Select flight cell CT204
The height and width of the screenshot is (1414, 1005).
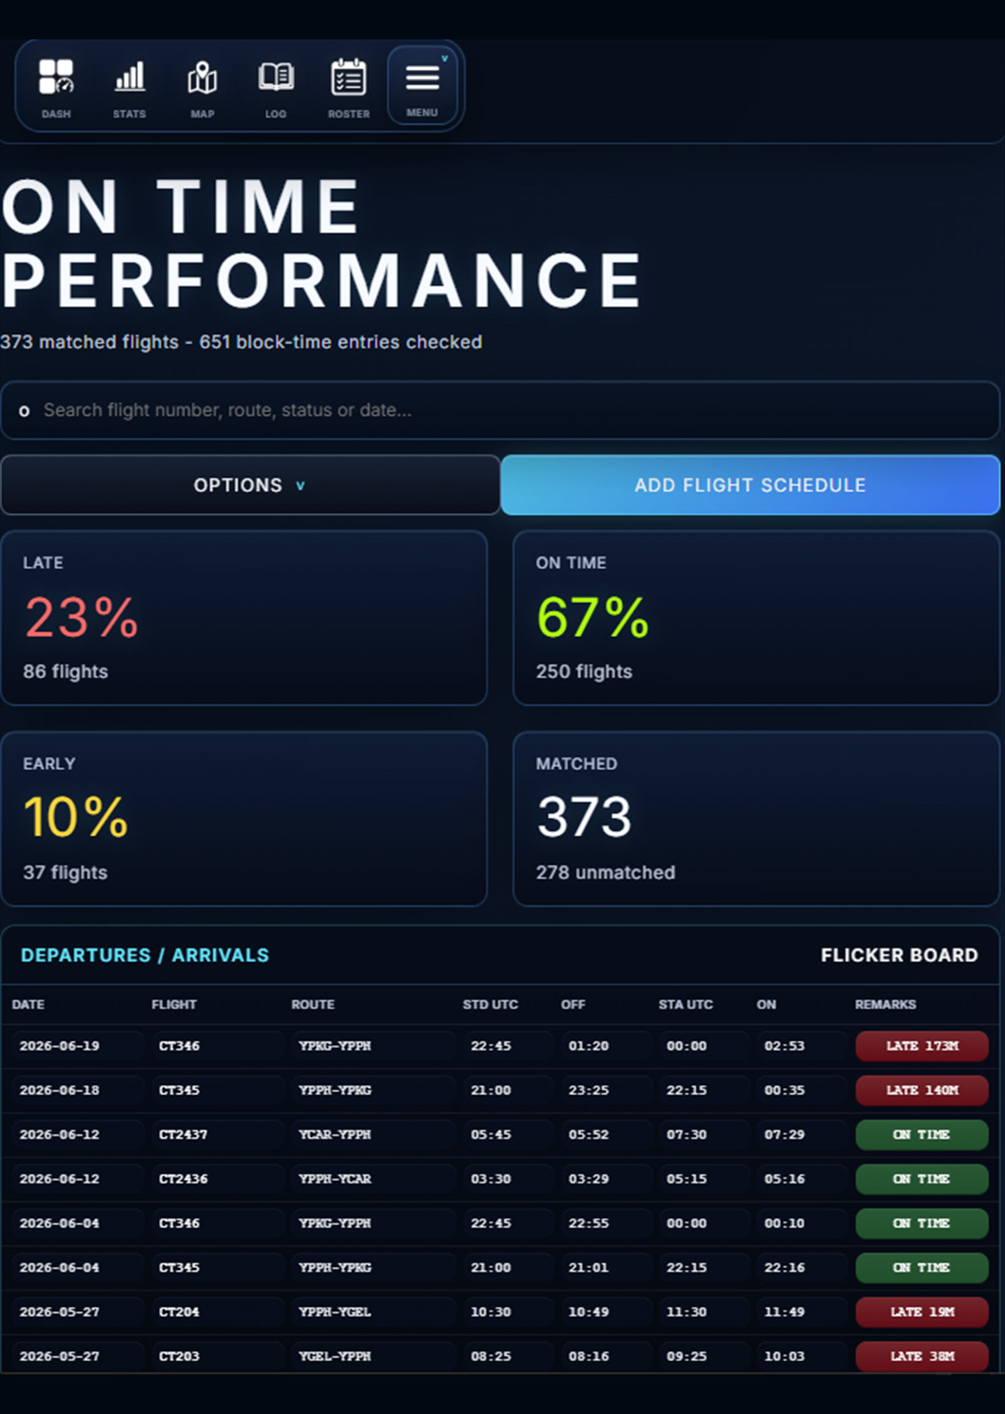[218, 1312]
